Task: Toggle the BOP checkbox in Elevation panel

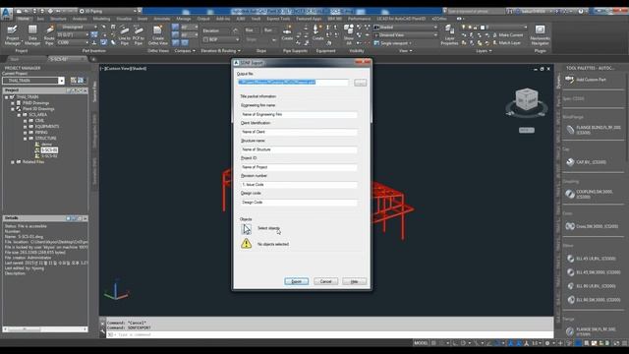Action: 205,39
